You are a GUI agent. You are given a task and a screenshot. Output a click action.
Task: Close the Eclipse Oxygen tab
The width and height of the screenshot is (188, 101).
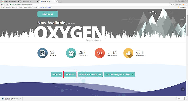(x=56, y=2)
